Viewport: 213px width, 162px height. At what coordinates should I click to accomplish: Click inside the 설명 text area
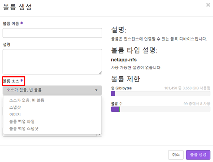coord(52,62)
